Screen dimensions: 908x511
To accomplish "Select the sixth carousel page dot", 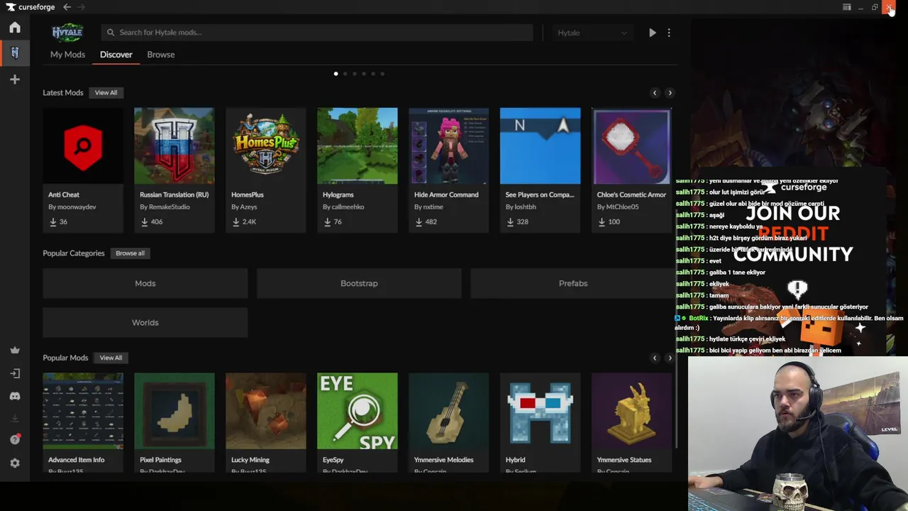I will coord(382,74).
